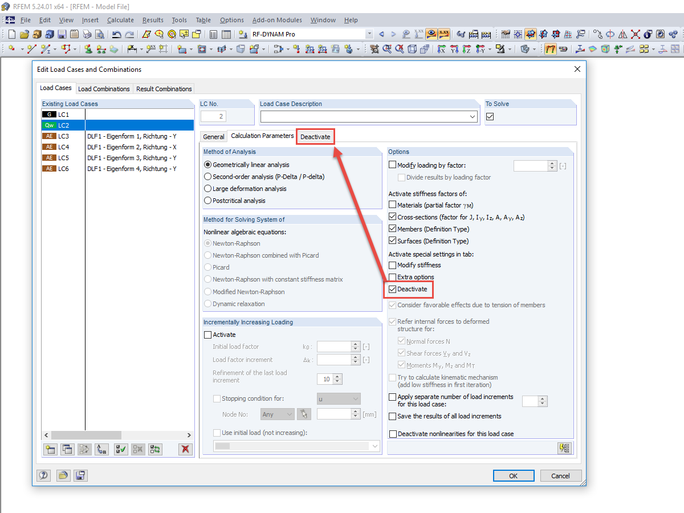Click the LC No. input field
The height and width of the screenshot is (513, 684).
213,116
